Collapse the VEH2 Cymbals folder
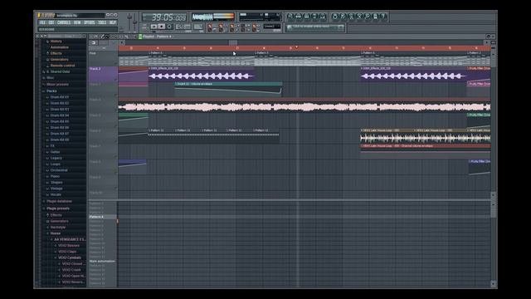 point(69,258)
